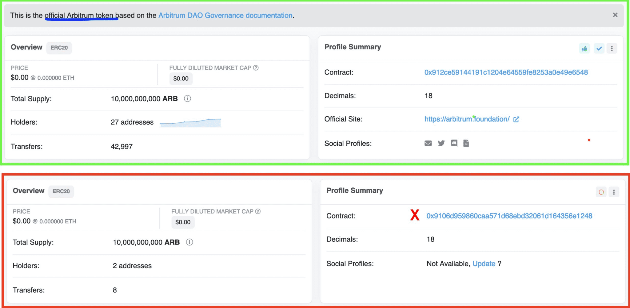Click the 2 addresses holders value
Screen dimensions: 630x308
(132, 266)
